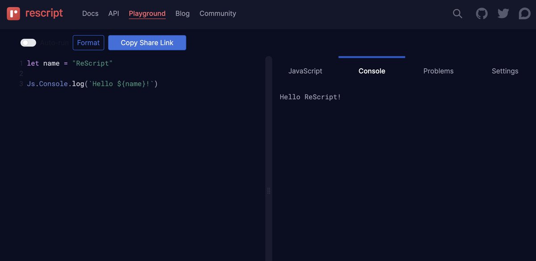This screenshot has width=536, height=261.
Task: Open the site search icon
Action: click(457, 14)
